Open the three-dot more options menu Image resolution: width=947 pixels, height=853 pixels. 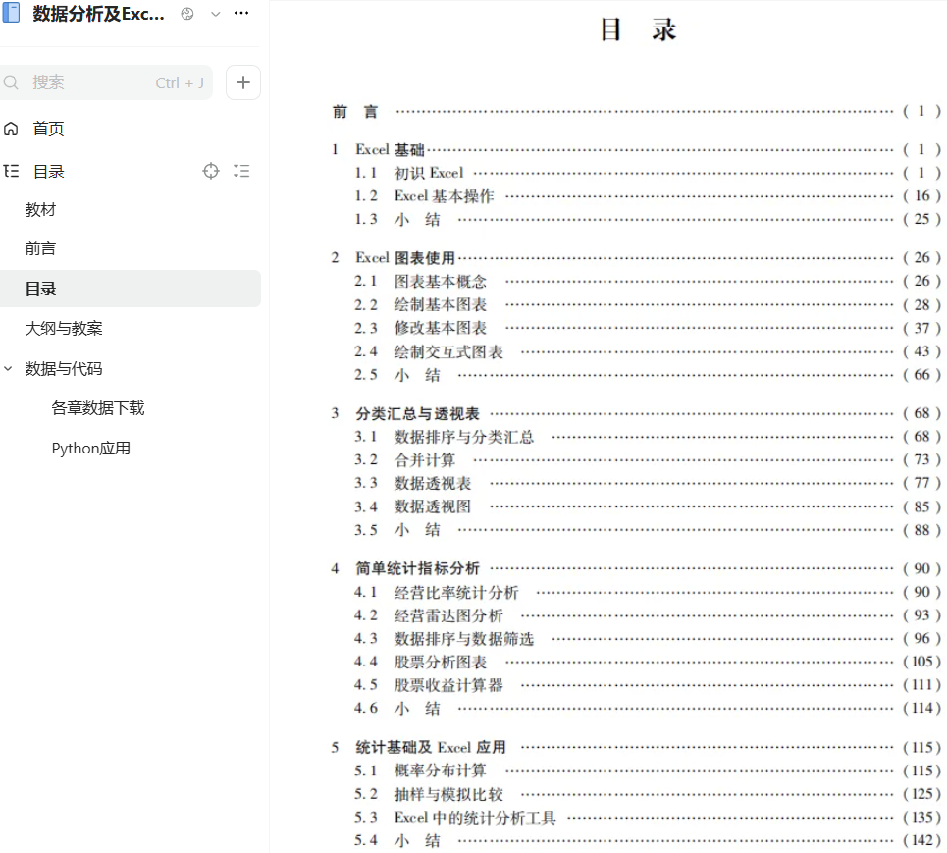[x=241, y=13]
